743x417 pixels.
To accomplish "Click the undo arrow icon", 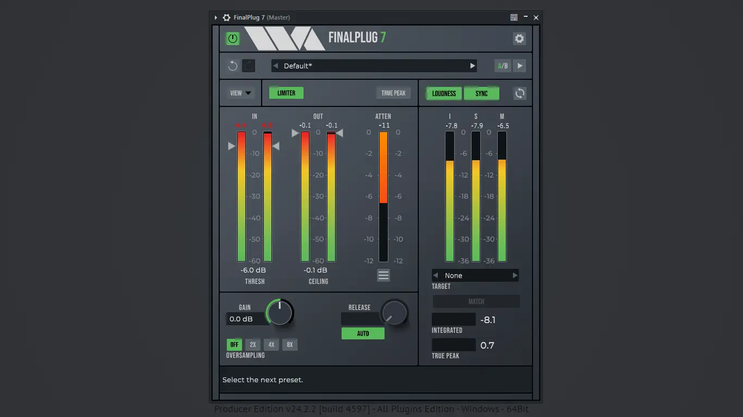I will point(233,66).
